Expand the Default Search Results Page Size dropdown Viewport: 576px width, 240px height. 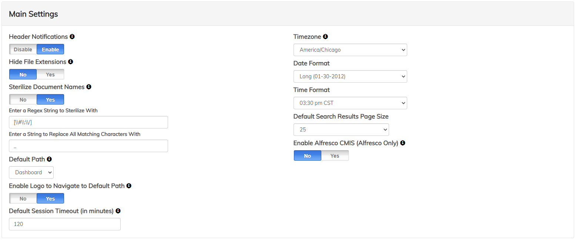341,130
